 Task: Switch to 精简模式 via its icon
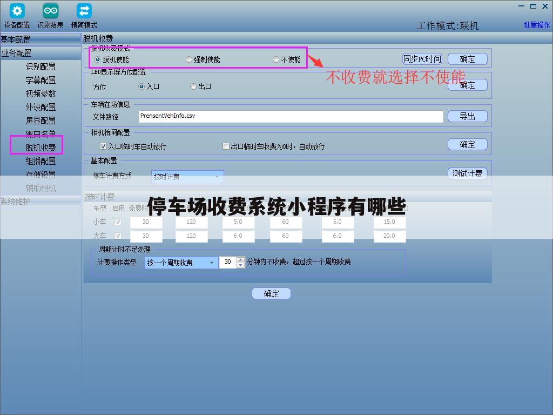(x=84, y=11)
